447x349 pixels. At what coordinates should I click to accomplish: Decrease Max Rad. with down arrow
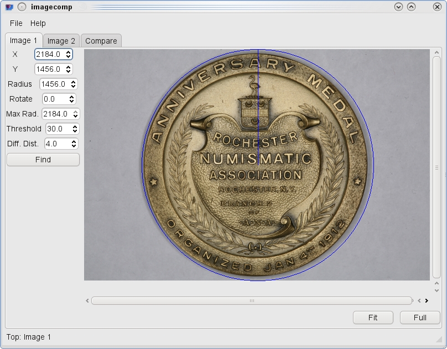point(75,116)
